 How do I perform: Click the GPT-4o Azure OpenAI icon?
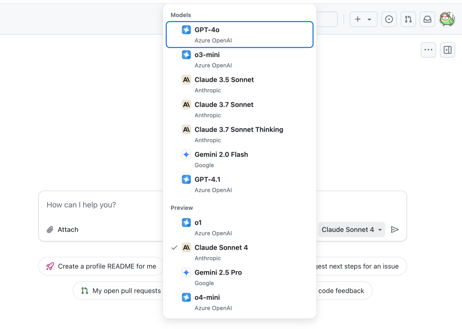point(186,30)
